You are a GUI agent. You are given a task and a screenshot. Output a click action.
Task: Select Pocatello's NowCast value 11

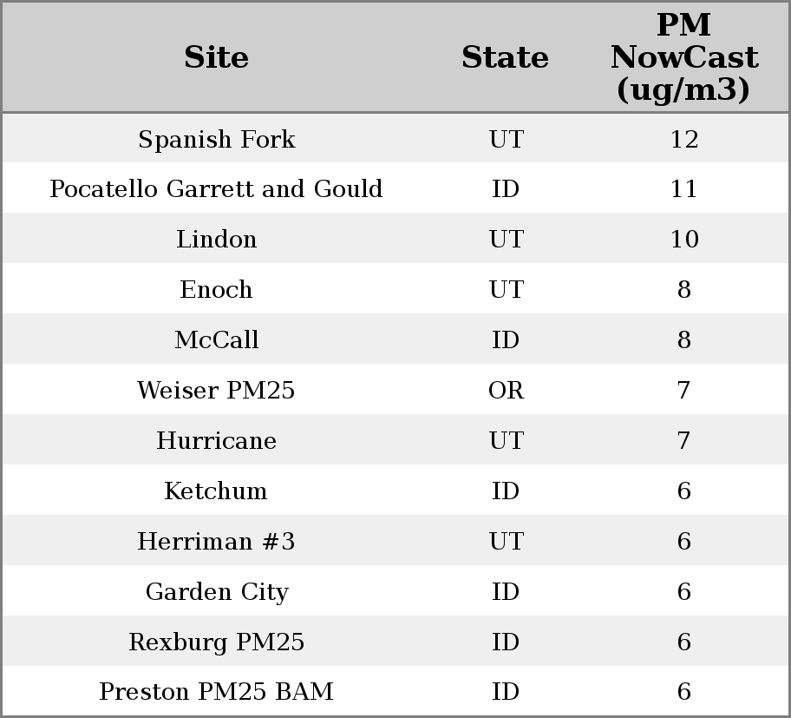(683, 189)
